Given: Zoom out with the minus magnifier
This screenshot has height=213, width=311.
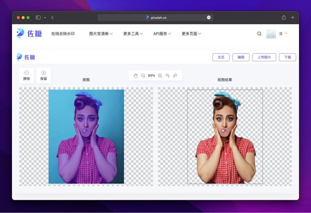Looking at the screenshot, I should click(143, 76).
